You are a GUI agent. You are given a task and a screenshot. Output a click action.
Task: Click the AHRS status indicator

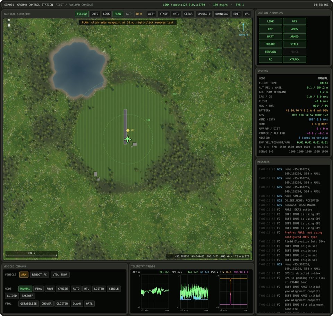294,29
